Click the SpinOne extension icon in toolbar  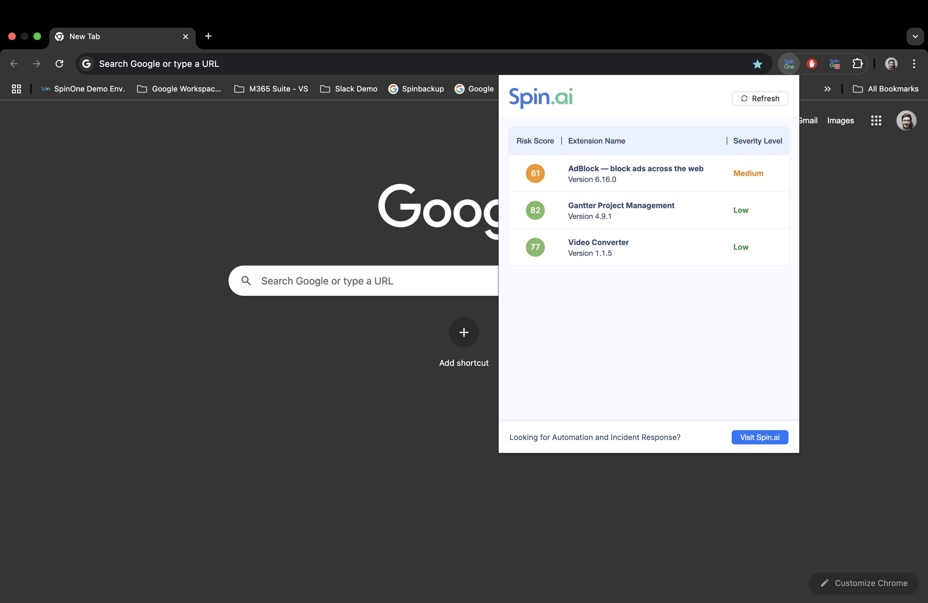coord(789,63)
